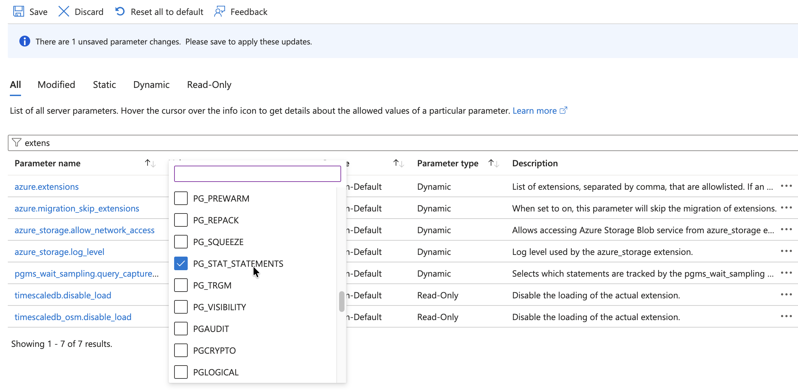
Task: Sort the Parameter type column
Action: pos(493,163)
